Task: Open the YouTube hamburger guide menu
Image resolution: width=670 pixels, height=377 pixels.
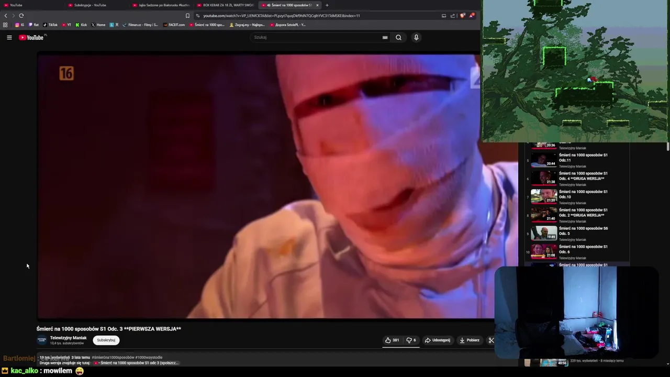Action: click(x=9, y=38)
